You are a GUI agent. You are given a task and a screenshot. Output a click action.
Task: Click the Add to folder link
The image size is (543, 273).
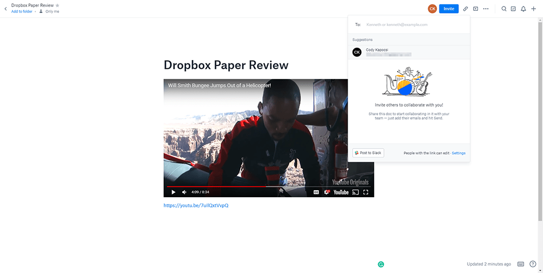pos(22,11)
